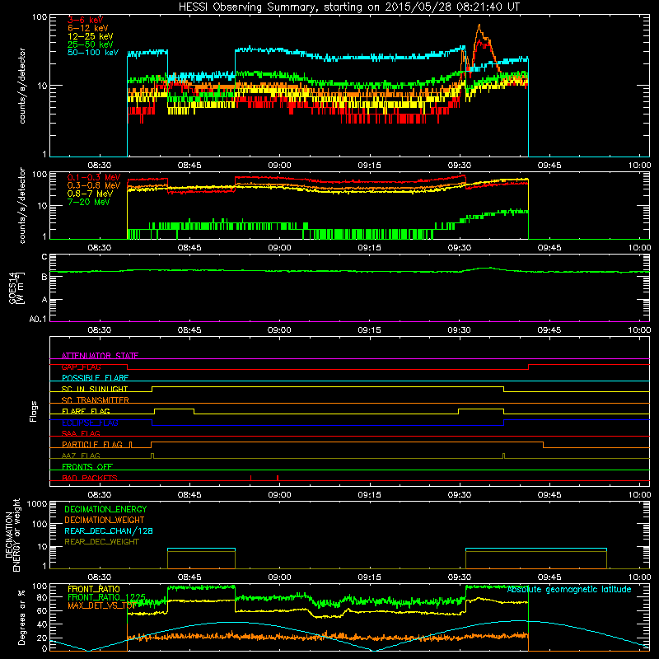Viewport: 659px width, 659px height.
Task: Select the BAD_PACKETS flag label
Action: pyautogui.click(x=90, y=478)
